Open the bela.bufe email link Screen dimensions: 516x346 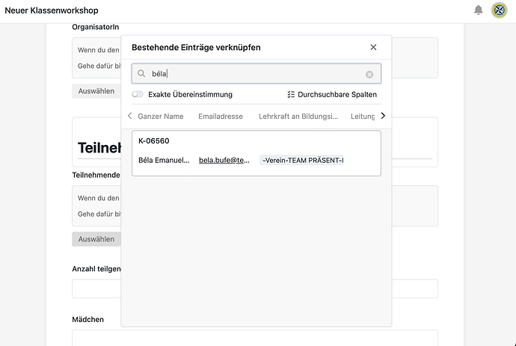click(224, 160)
